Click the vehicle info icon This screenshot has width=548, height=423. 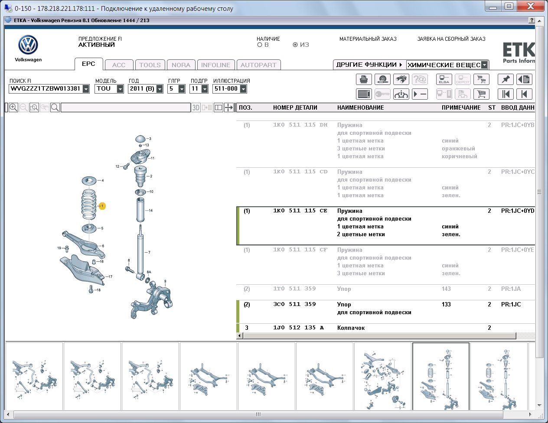click(401, 94)
